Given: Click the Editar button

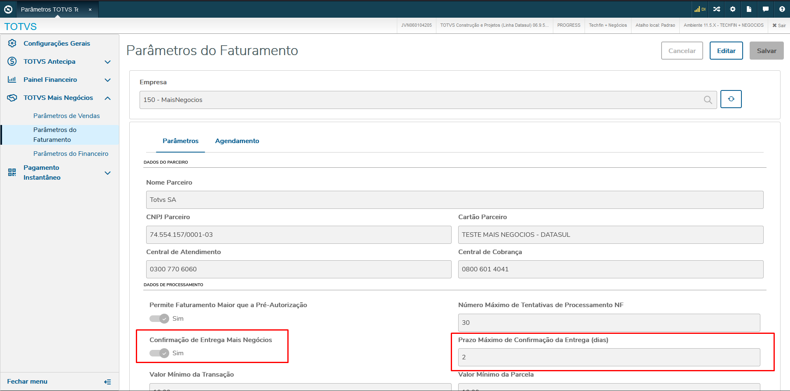Looking at the screenshot, I should [x=726, y=51].
